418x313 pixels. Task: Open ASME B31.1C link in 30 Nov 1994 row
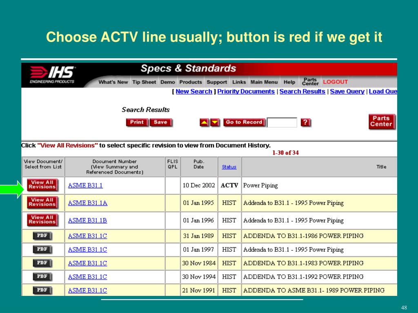tap(87, 277)
